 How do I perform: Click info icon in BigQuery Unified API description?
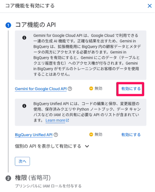[24, 106]
